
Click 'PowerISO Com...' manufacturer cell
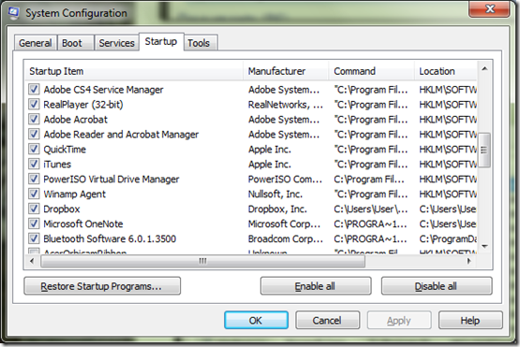285,180
